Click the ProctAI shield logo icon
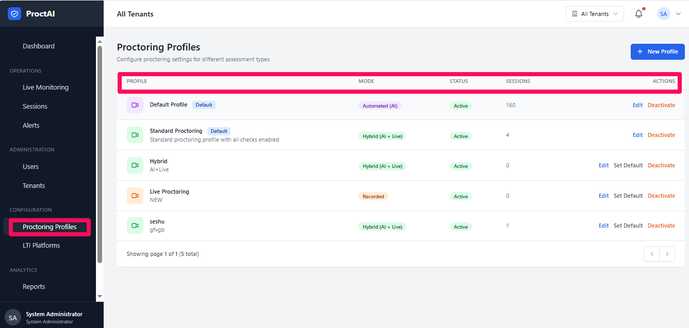The width and height of the screenshot is (689, 328). 14,14
